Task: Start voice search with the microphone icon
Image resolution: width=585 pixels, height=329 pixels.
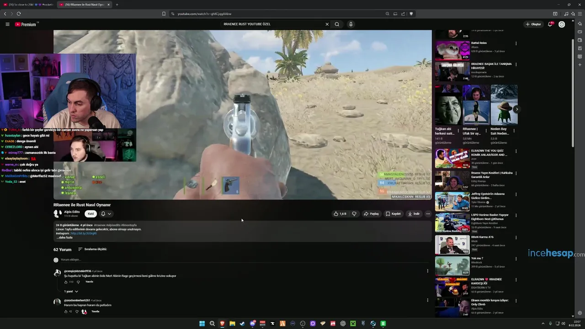Action: tap(351, 24)
